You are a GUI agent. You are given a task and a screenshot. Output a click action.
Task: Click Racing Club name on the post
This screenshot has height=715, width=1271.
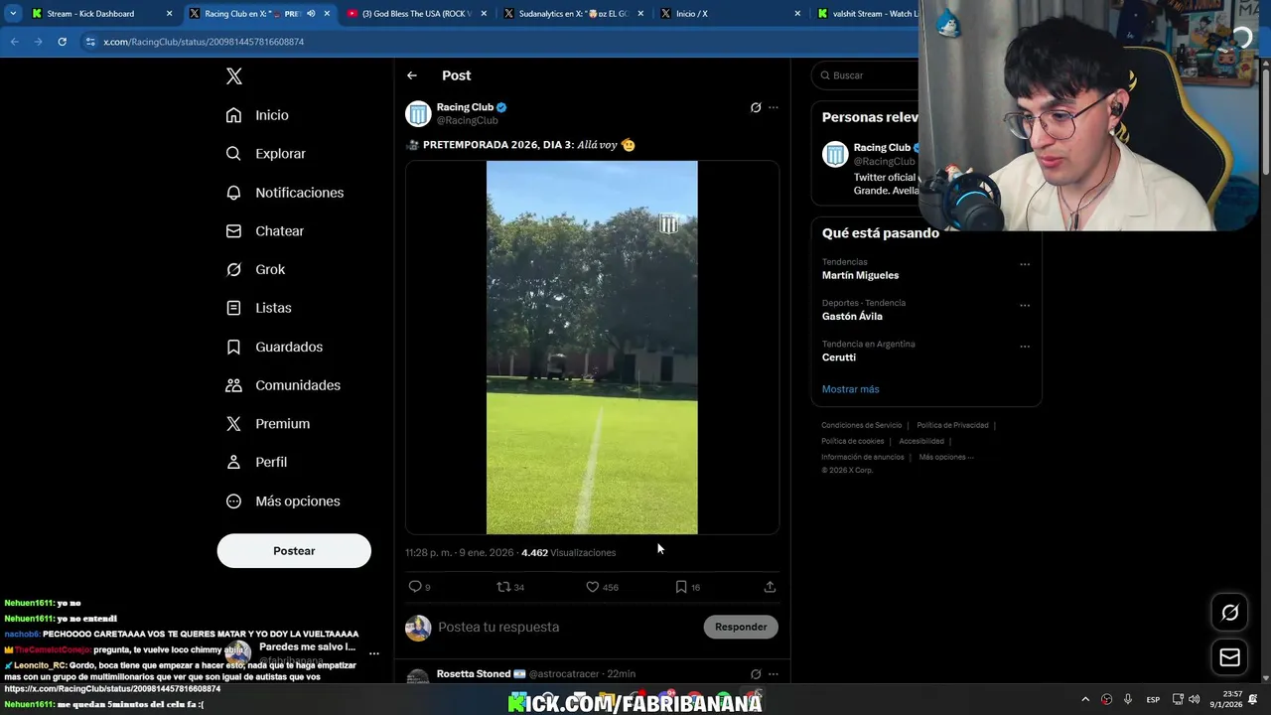[x=465, y=107]
